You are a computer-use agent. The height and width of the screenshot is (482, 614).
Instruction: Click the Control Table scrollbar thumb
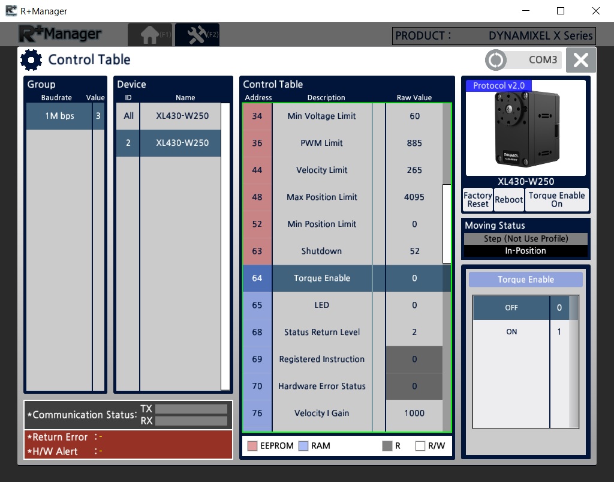tap(447, 224)
